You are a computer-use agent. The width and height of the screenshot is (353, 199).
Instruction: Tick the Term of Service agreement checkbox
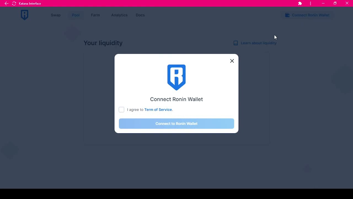click(x=121, y=110)
